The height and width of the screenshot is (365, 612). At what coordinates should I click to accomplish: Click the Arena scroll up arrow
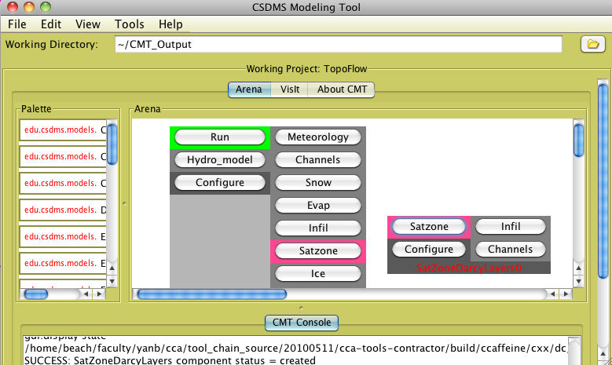pyautogui.click(x=578, y=268)
